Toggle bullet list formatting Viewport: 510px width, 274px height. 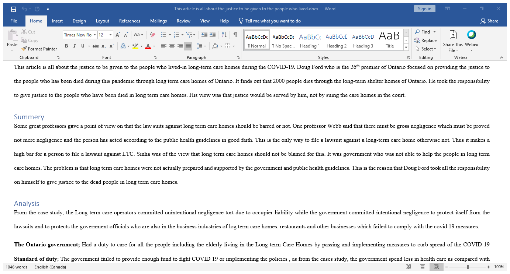click(x=163, y=34)
